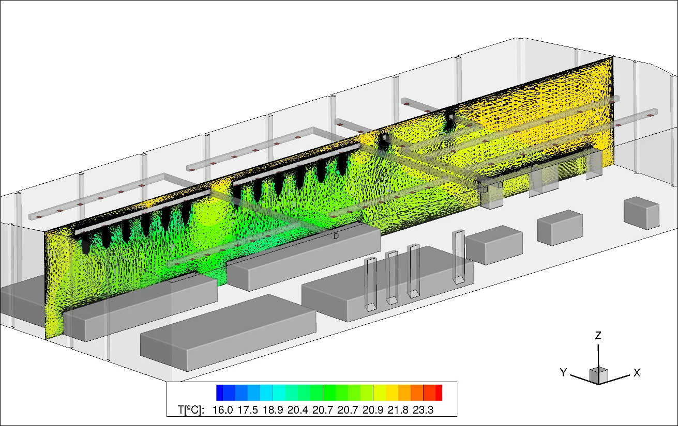
Task: Select the 23.3 legend value
Action: 424,411
